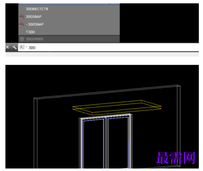
Task: Close the command line with the X
Action: pyautogui.click(x=8, y=47)
